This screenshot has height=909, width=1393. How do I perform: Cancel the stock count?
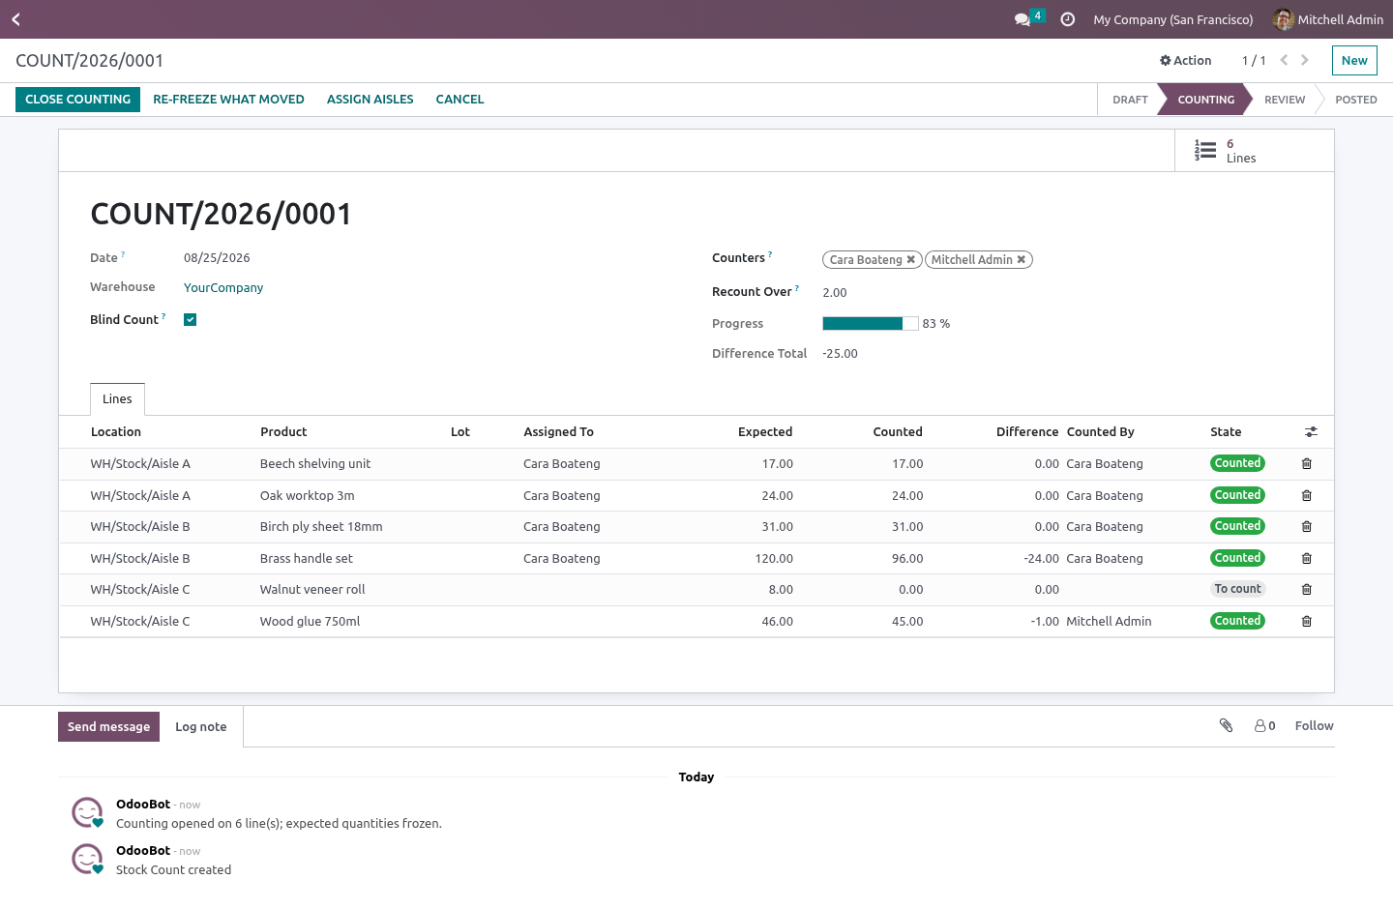click(x=459, y=100)
